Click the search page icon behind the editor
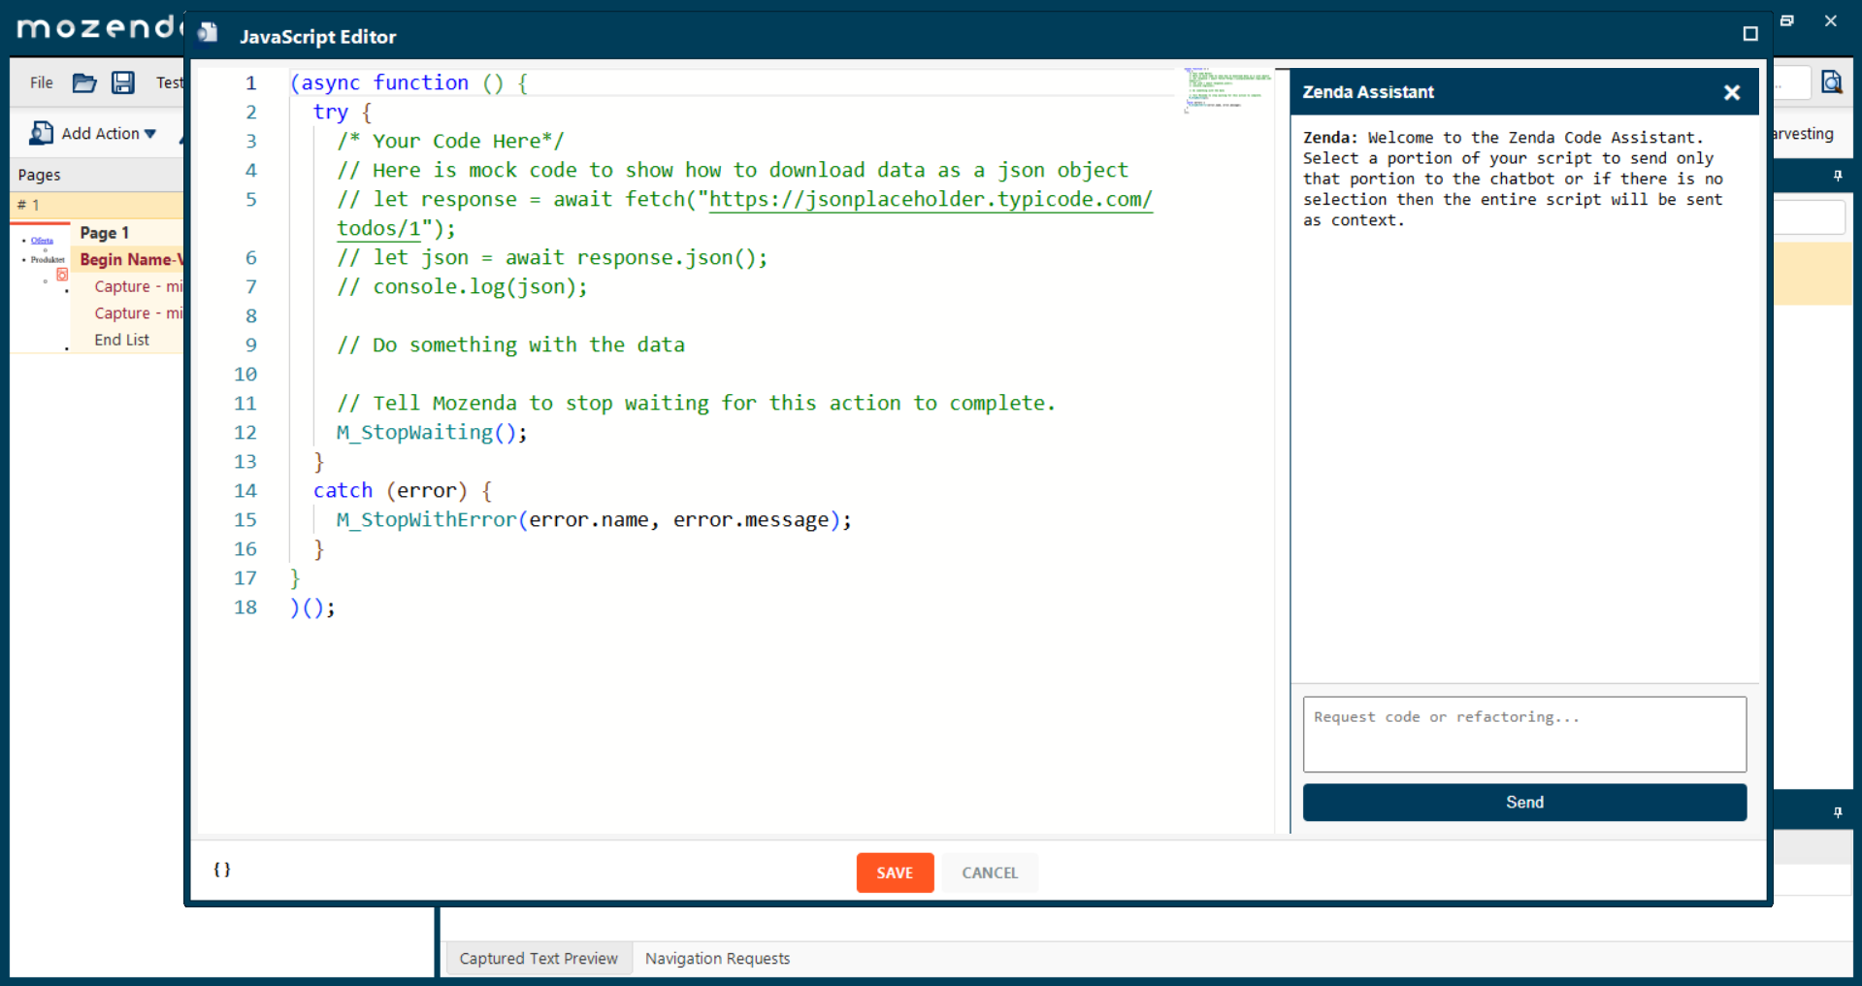The width and height of the screenshot is (1862, 986). [x=1832, y=82]
